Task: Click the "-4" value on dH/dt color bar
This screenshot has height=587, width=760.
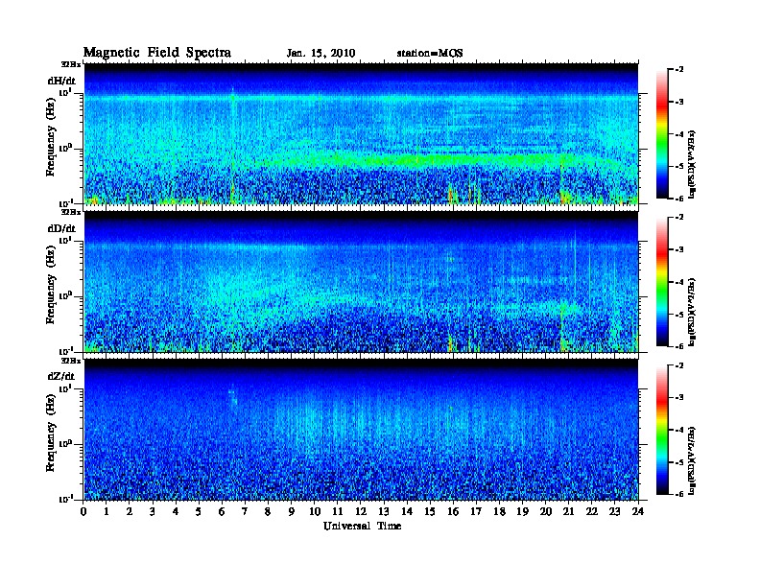Action: pos(679,134)
